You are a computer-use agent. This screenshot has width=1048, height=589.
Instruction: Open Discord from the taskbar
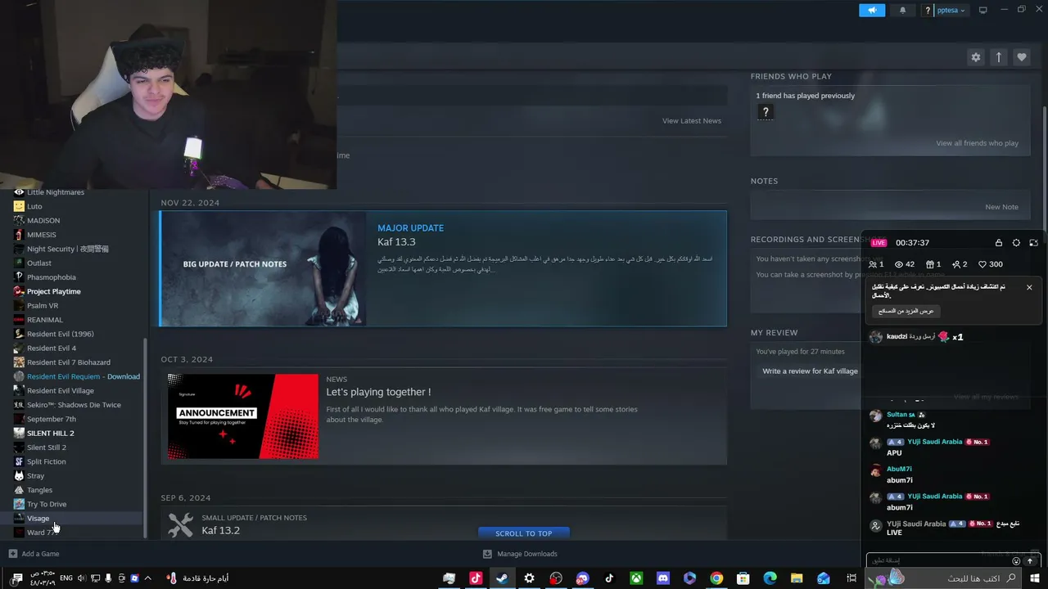coord(663,578)
